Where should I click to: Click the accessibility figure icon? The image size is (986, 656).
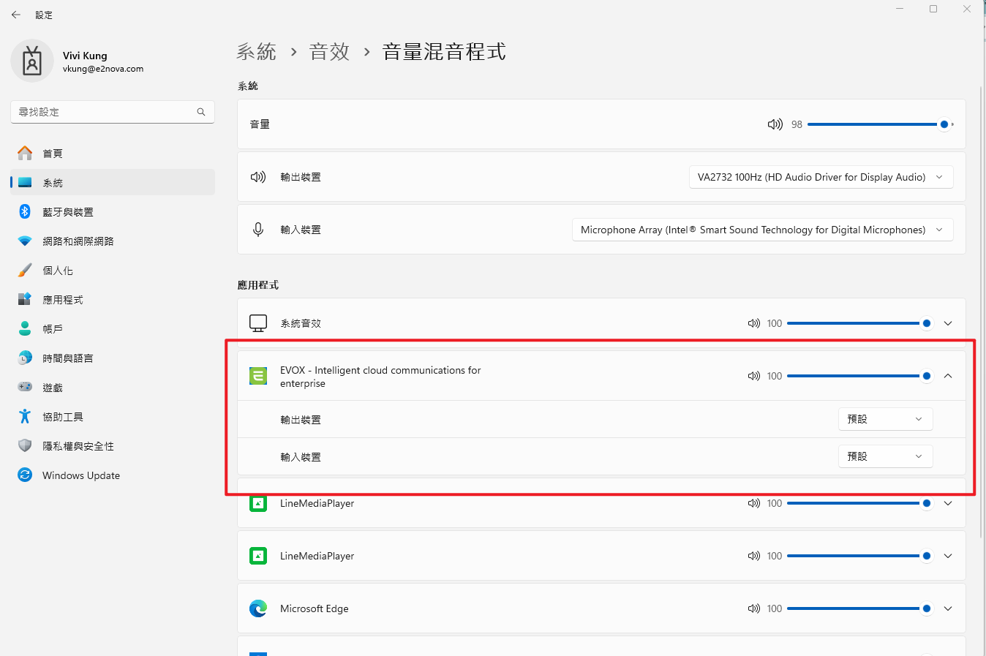(x=25, y=416)
